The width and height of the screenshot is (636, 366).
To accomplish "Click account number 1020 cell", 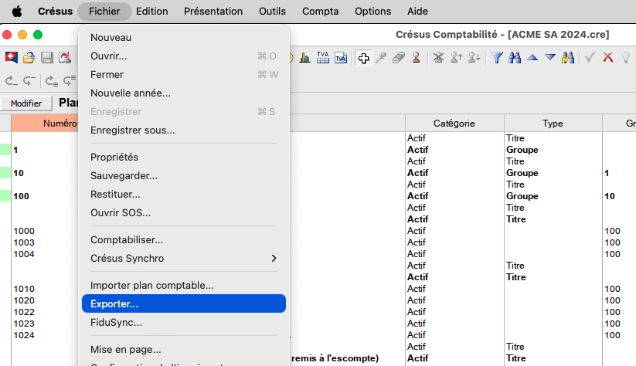I will 24,300.
